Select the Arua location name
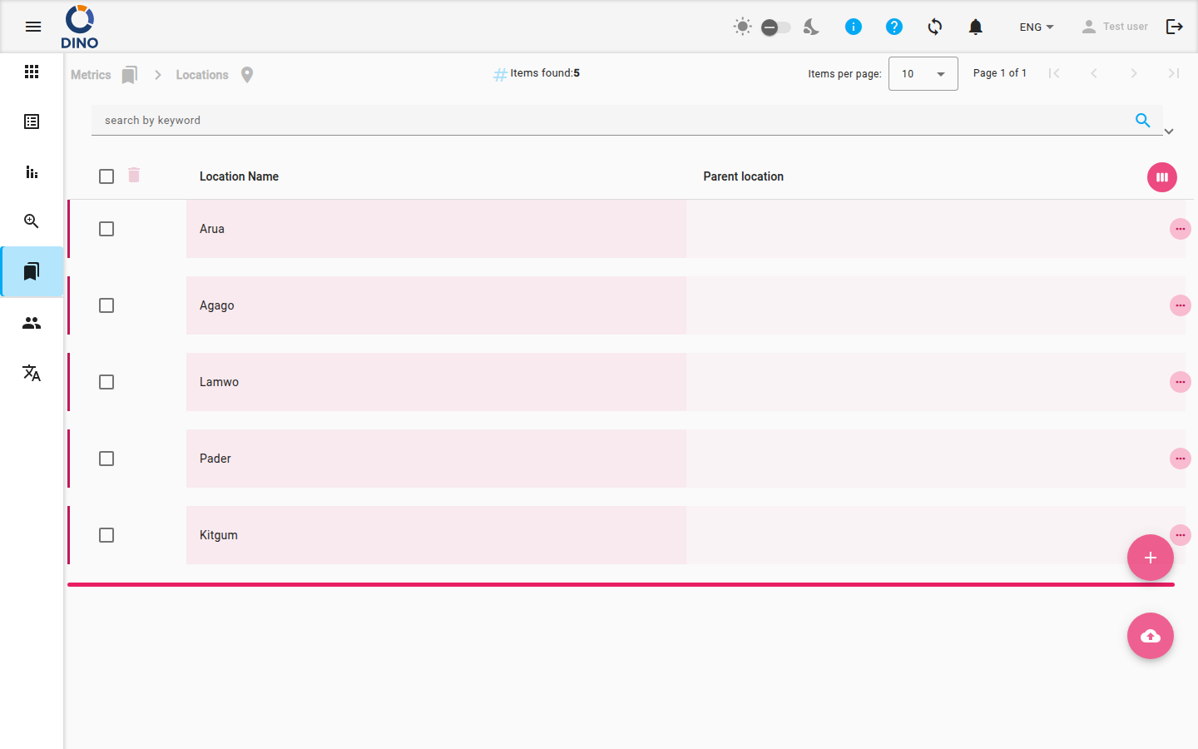The image size is (1198, 749). (212, 229)
